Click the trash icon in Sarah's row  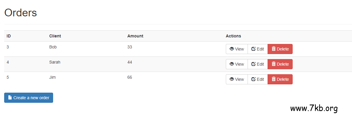(274, 64)
